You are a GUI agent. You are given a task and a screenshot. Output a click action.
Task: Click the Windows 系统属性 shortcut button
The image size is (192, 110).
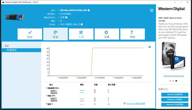pyautogui.click(x=175, y=100)
